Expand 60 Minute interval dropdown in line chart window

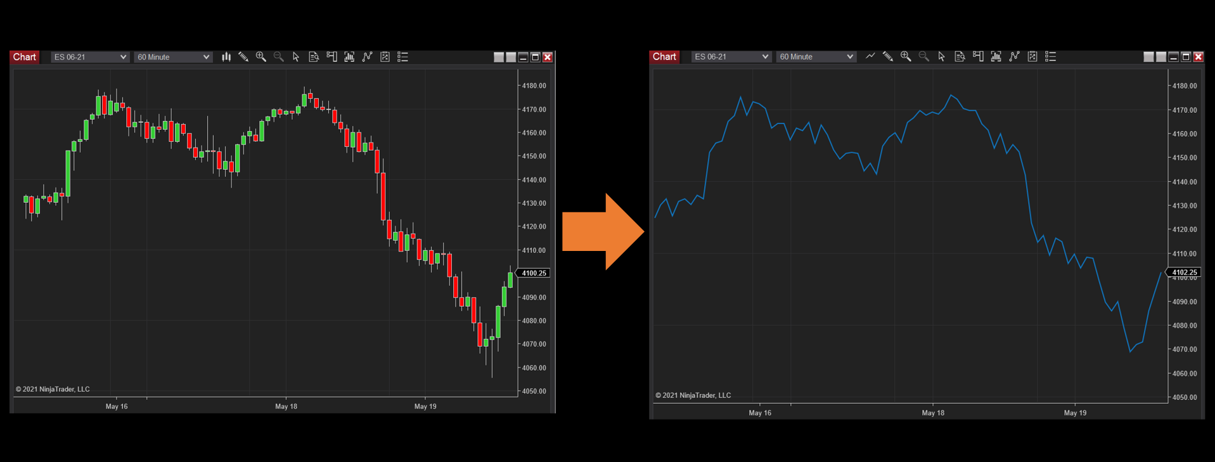tap(816, 56)
